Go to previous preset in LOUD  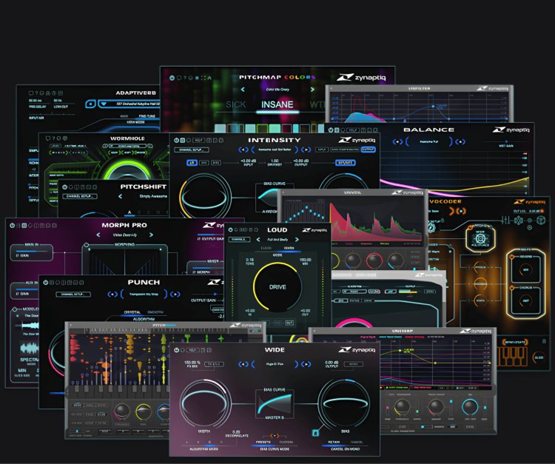coord(258,240)
